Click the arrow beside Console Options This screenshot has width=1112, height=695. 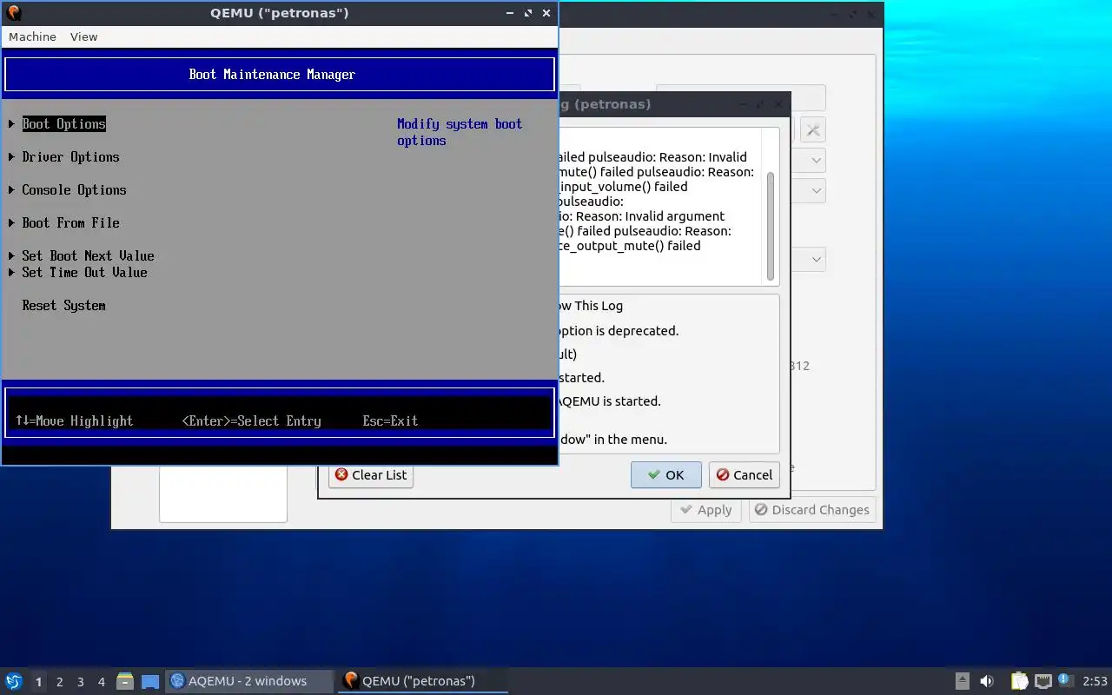pyautogui.click(x=12, y=190)
